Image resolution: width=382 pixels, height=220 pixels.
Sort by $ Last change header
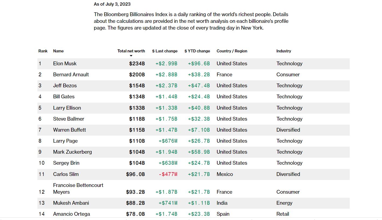(x=165, y=51)
